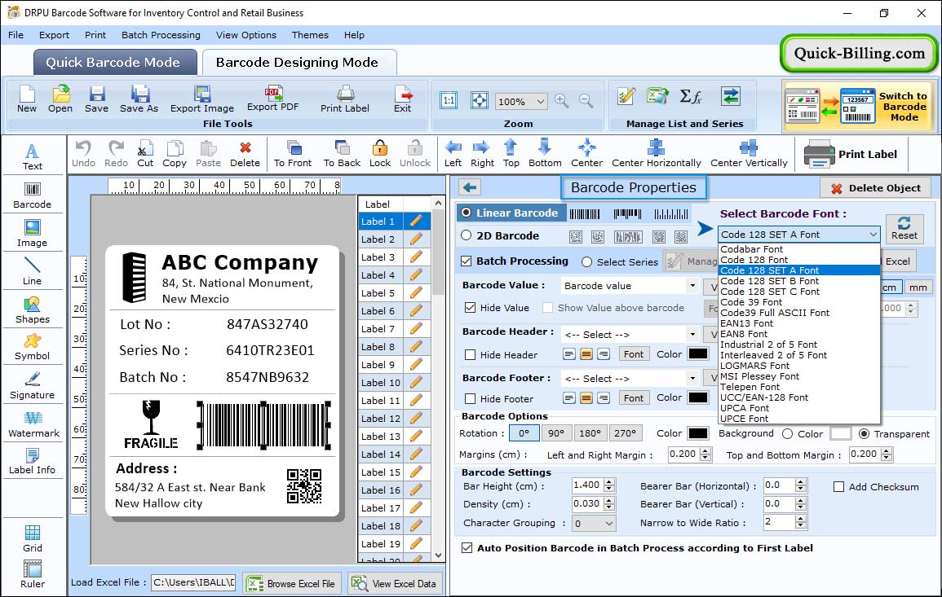Click the Center Horizontally icon
Image resolution: width=942 pixels, height=597 pixels.
(x=656, y=154)
